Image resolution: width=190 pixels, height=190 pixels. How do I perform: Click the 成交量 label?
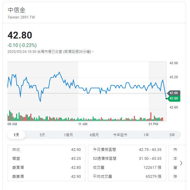pos(99,167)
